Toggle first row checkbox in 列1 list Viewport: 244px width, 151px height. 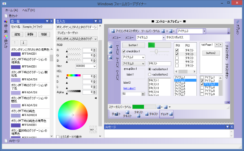(x=177, y=50)
